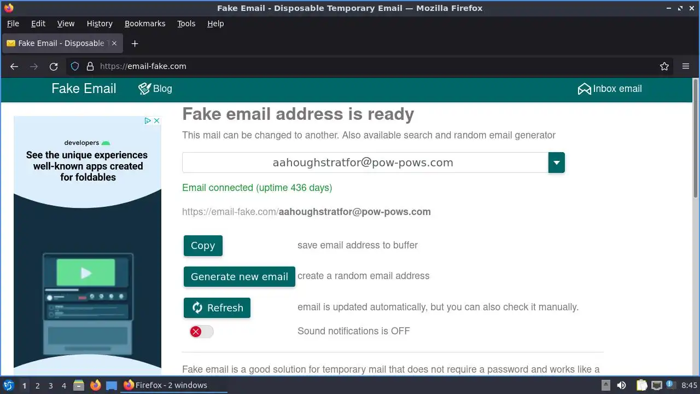Expand the system tray up-arrow icon

click(606, 385)
